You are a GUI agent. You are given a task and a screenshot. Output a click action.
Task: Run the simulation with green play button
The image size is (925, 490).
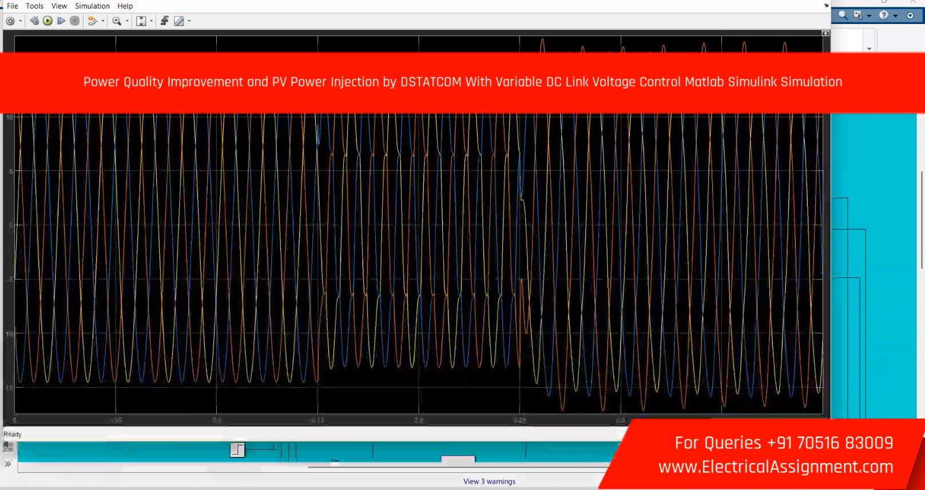point(47,21)
